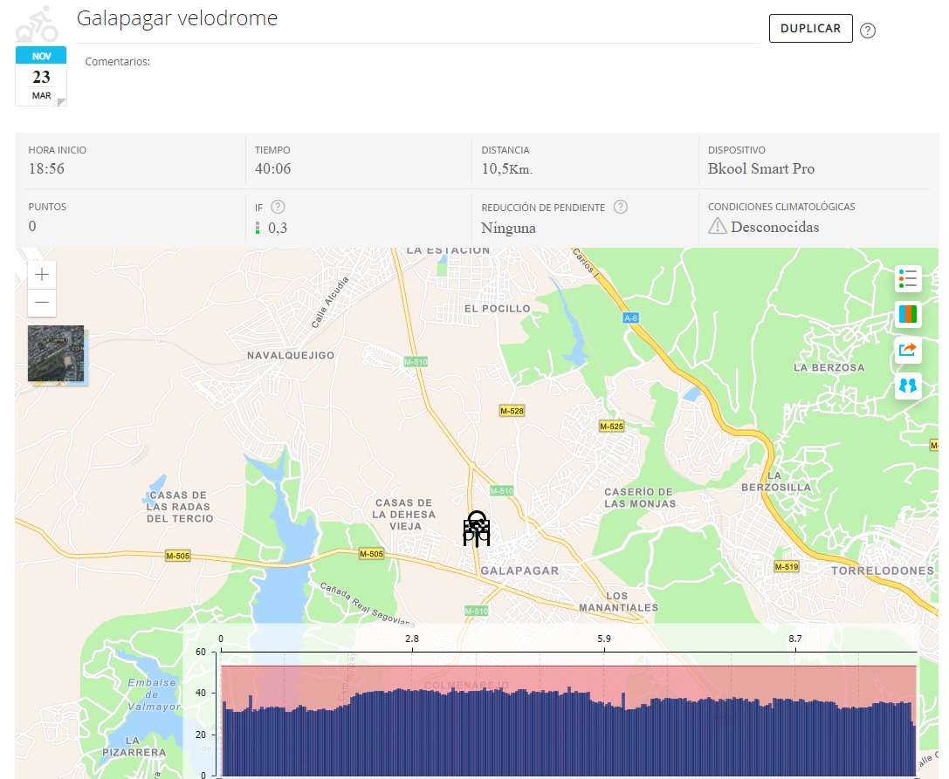Click the rider marker on the map
This screenshot has width=949, height=779.
(477, 529)
